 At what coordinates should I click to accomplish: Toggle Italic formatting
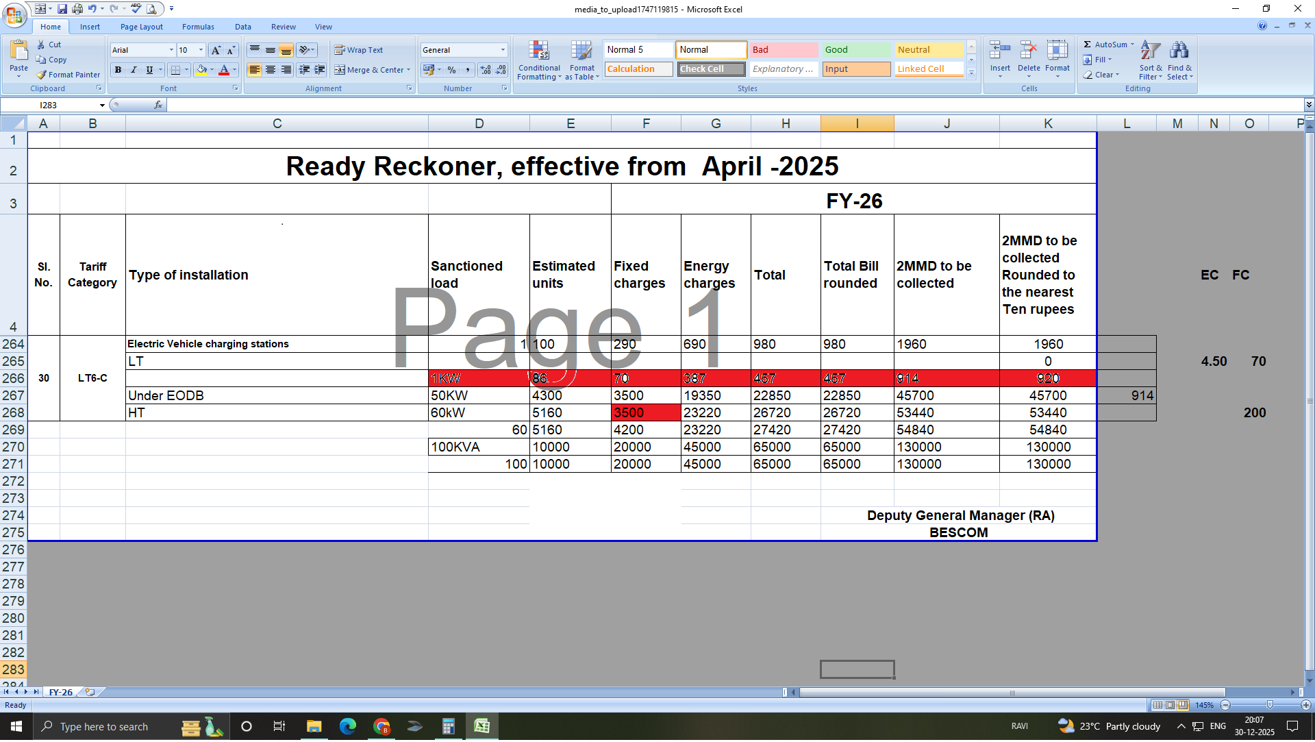[x=134, y=70]
